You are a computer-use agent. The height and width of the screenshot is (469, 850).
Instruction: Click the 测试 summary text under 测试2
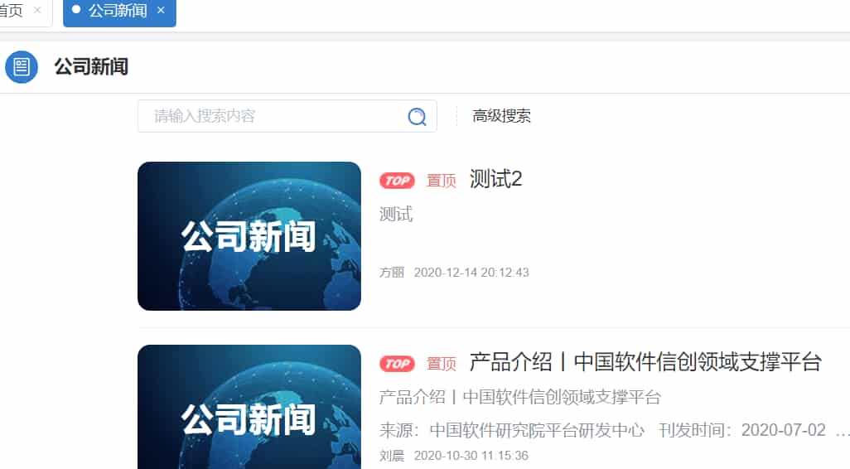(x=396, y=214)
